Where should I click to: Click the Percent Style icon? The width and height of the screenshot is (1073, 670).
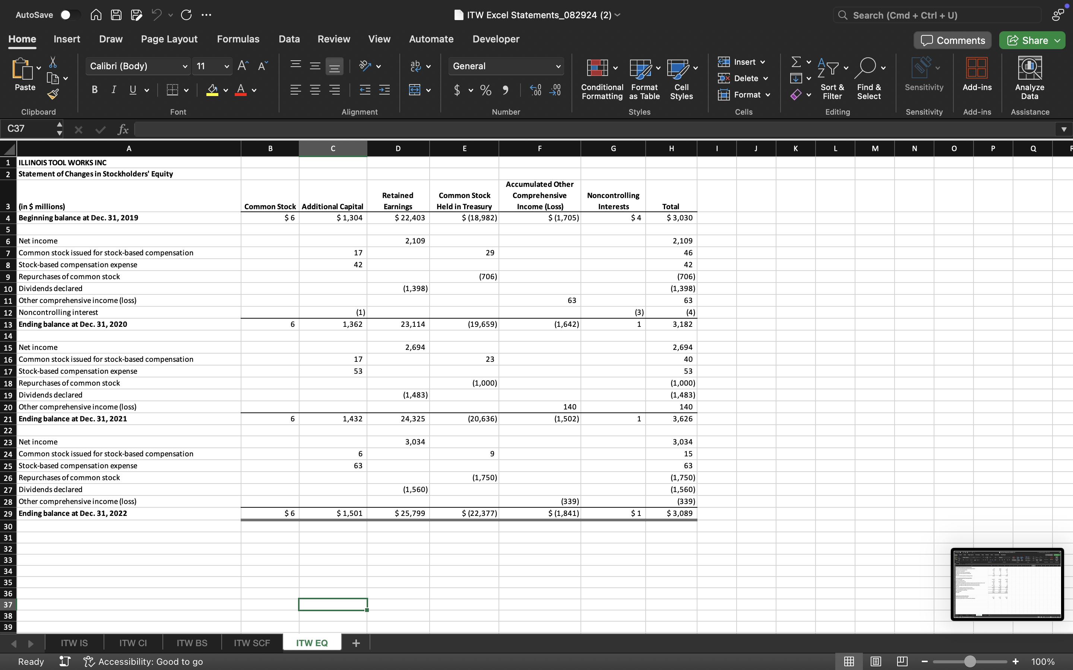(x=485, y=90)
